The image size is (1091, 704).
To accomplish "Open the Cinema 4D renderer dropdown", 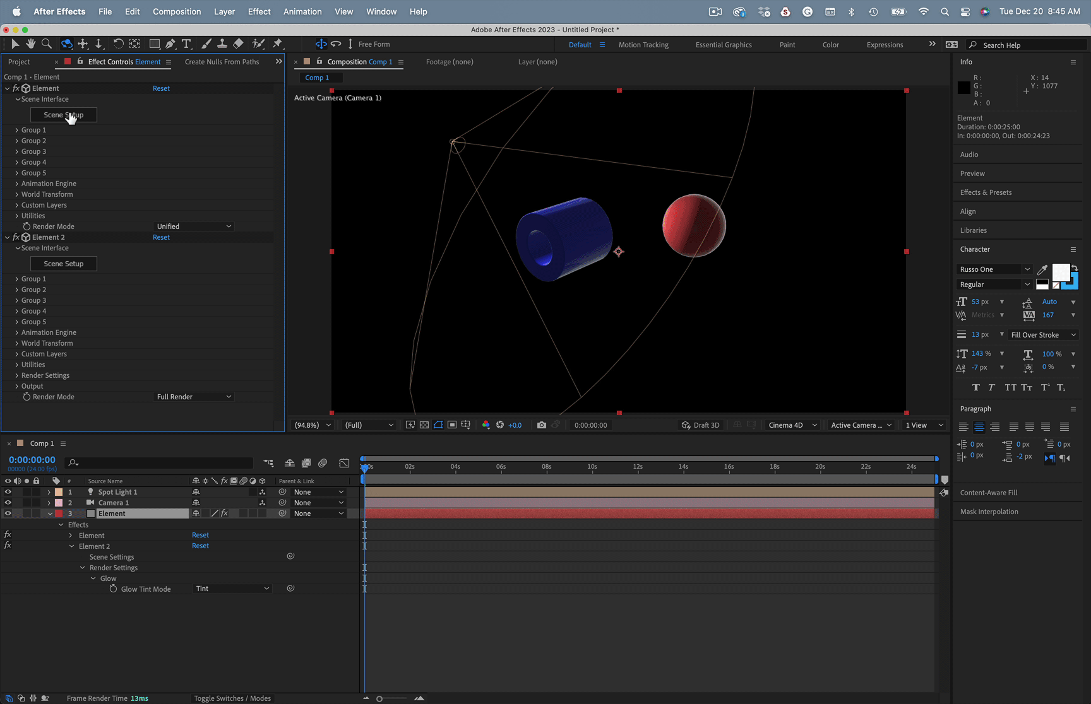I will click(x=792, y=425).
